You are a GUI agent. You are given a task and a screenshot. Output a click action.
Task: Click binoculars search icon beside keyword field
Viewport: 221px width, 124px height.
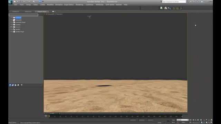188,1
